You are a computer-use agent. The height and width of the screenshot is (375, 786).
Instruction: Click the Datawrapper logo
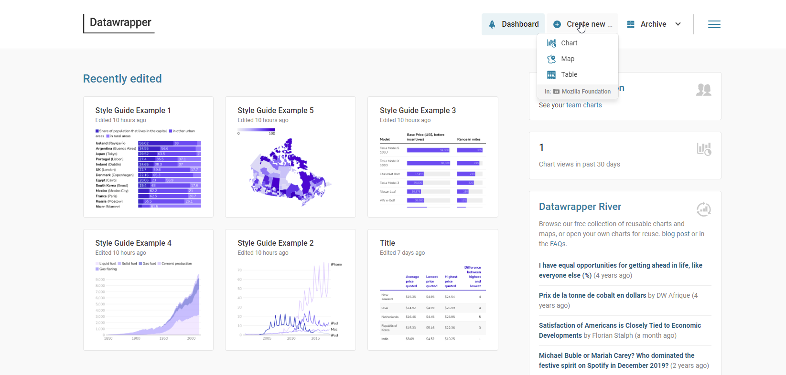[120, 23]
